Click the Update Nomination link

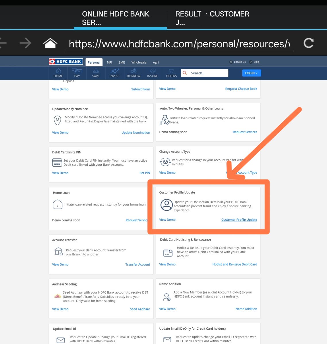[x=136, y=133]
